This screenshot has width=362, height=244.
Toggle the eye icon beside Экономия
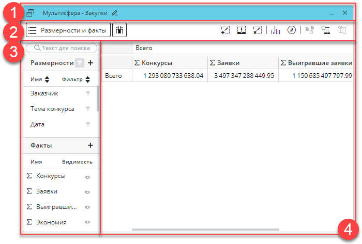(87, 222)
